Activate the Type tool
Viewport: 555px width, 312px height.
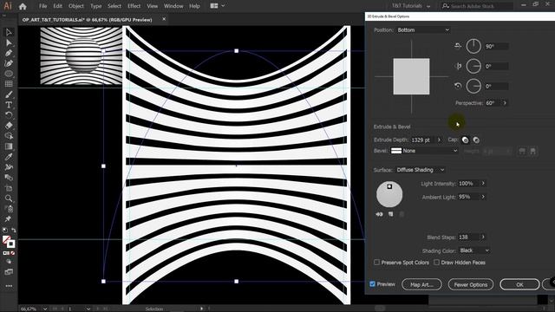9,105
